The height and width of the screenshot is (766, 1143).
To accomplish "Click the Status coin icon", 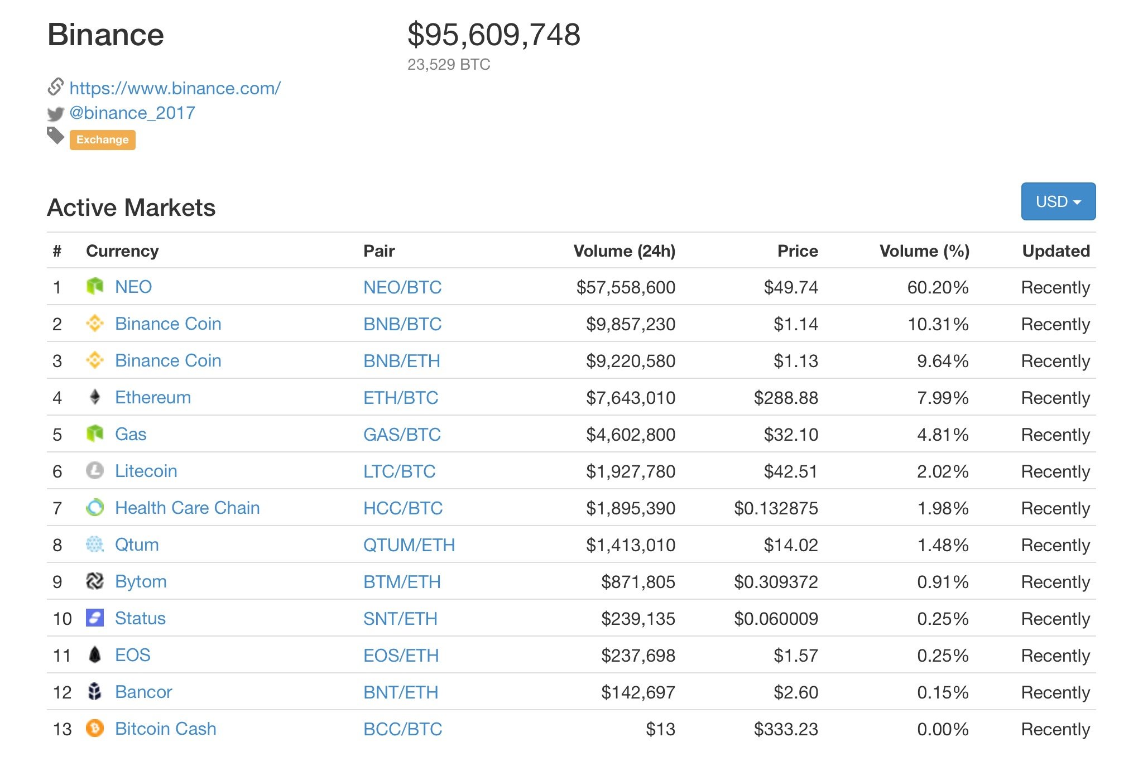I will click(x=95, y=618).
